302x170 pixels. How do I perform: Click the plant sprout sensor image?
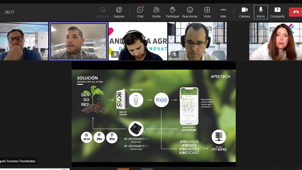[x=93, y=99]
